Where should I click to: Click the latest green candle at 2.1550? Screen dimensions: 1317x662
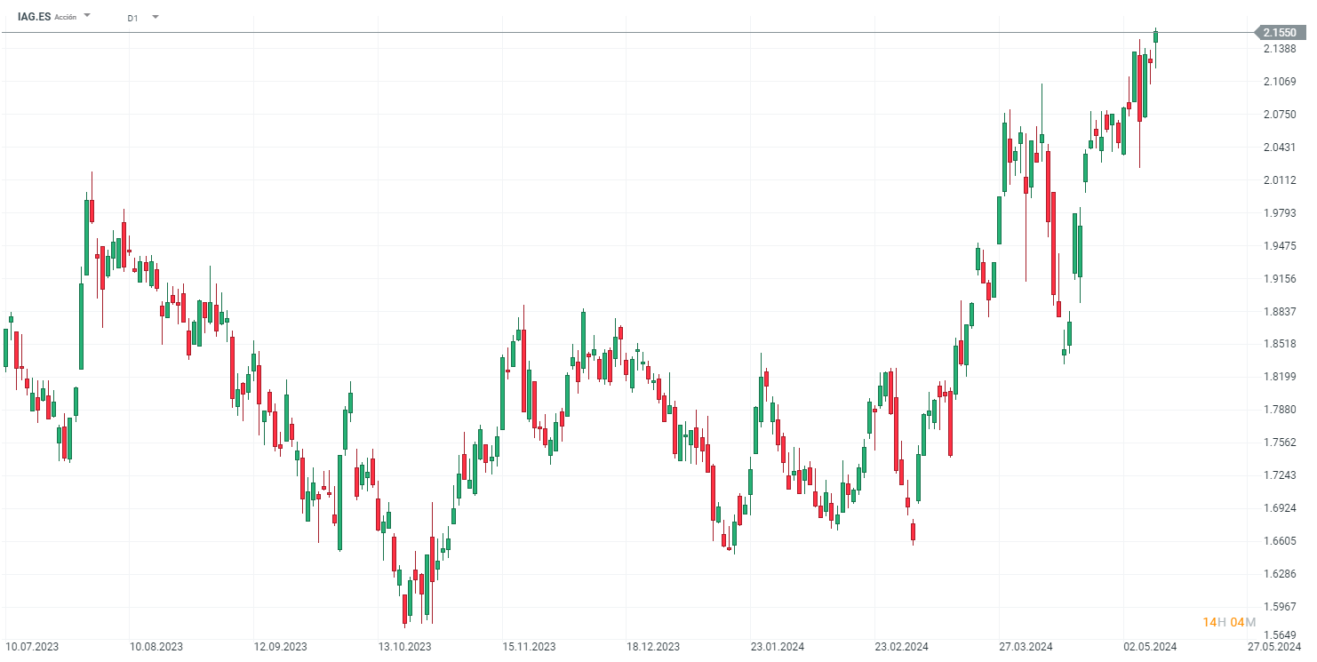1156,36
